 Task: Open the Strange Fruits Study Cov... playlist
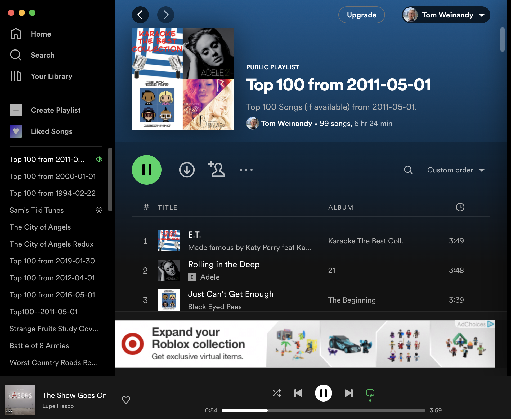[x=54, y=329]
